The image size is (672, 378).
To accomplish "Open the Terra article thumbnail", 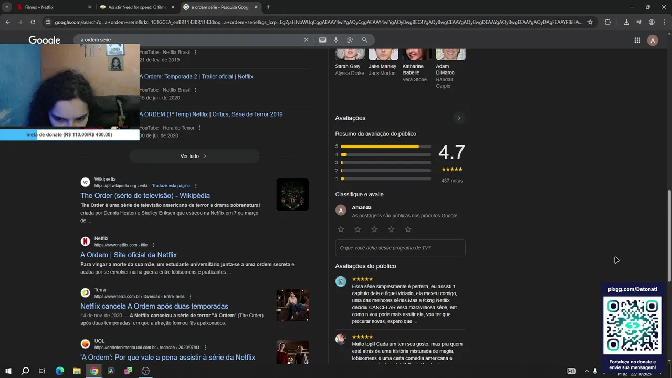I will pyautogui.click(x=292, y=305).
